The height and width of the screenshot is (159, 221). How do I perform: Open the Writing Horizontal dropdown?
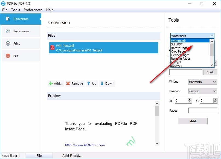[x=202, y=82]
